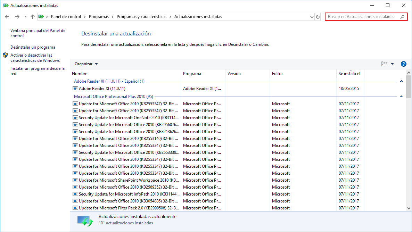Click the search magnifier icon
Viewport: 412px width, 232px height.
402,17
